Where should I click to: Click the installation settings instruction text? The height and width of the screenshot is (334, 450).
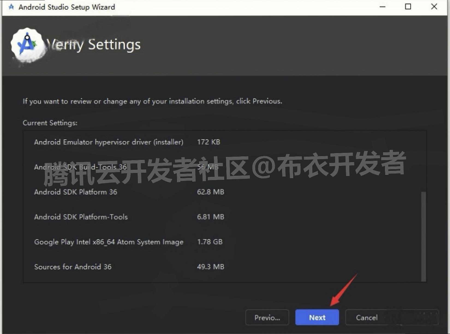[152, 101]
